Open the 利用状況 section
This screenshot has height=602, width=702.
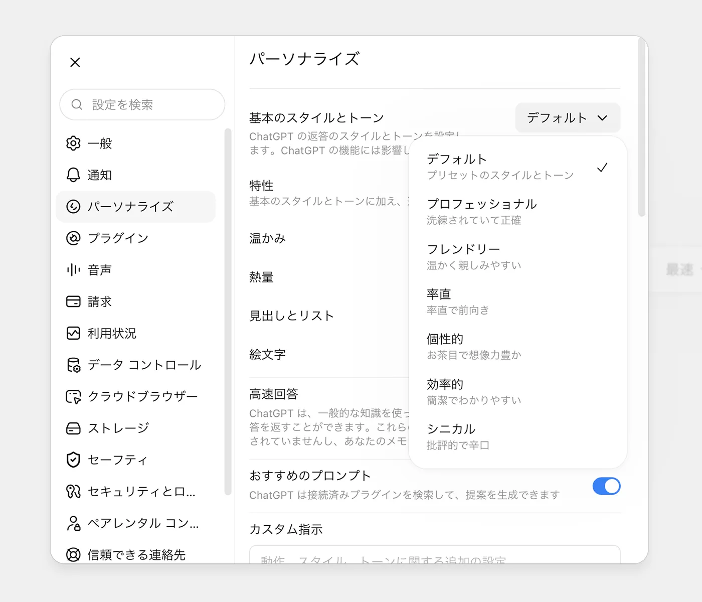pos(136,333)
